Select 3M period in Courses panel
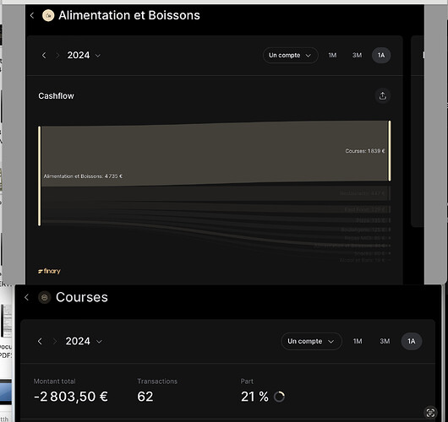448x422 pixels. pyautogui.click(x=385, y=341)
